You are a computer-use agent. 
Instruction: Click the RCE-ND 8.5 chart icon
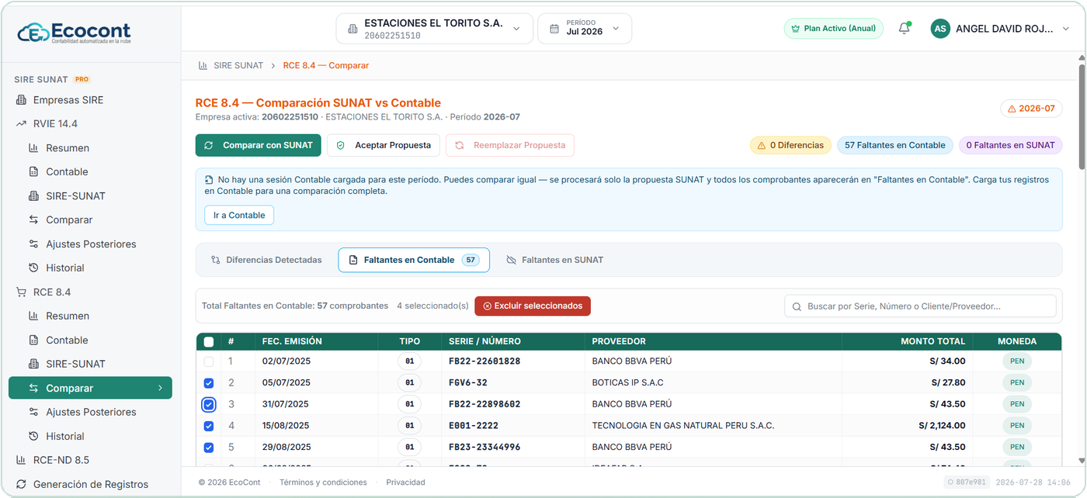pos(21,460)
